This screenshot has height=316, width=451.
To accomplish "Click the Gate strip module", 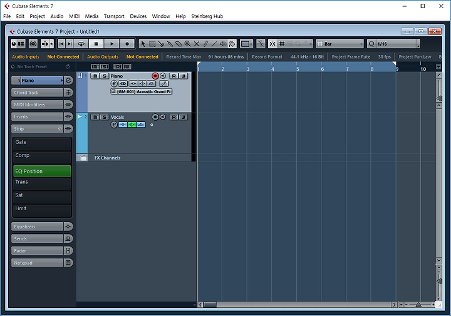I will coord(42,144).
